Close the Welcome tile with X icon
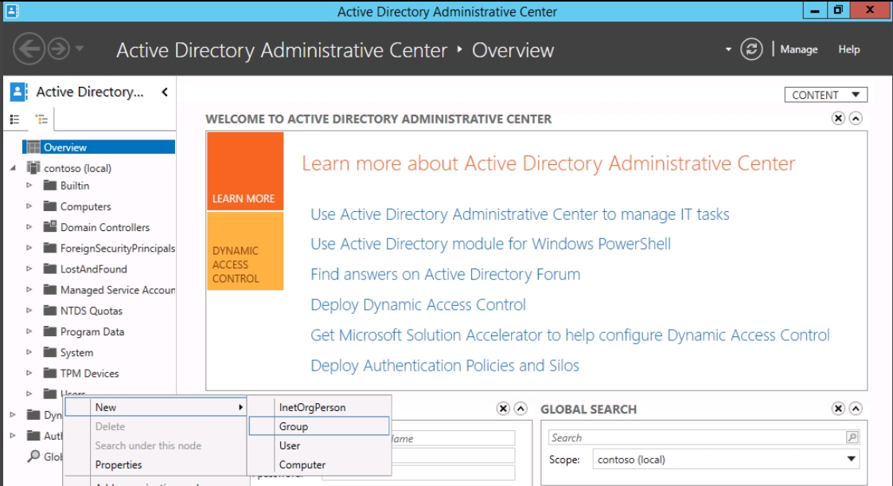 838,118
